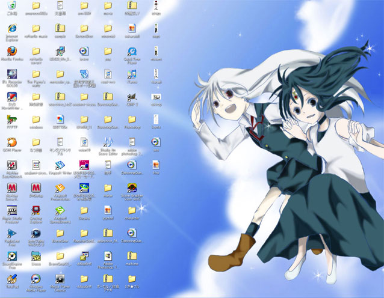Open the Kingsoft Spreadsheets shortcut

coord(60,210)
